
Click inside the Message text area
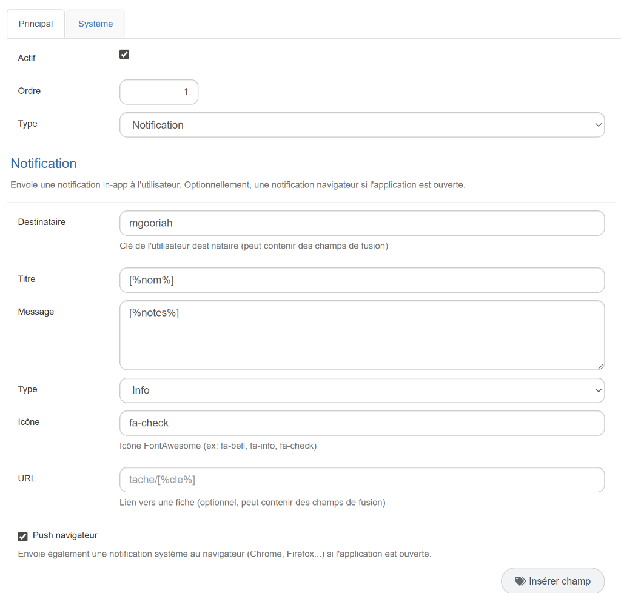(361, 335)
